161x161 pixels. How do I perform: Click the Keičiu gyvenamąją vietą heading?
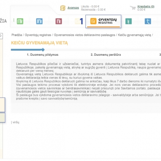[39, 43]
